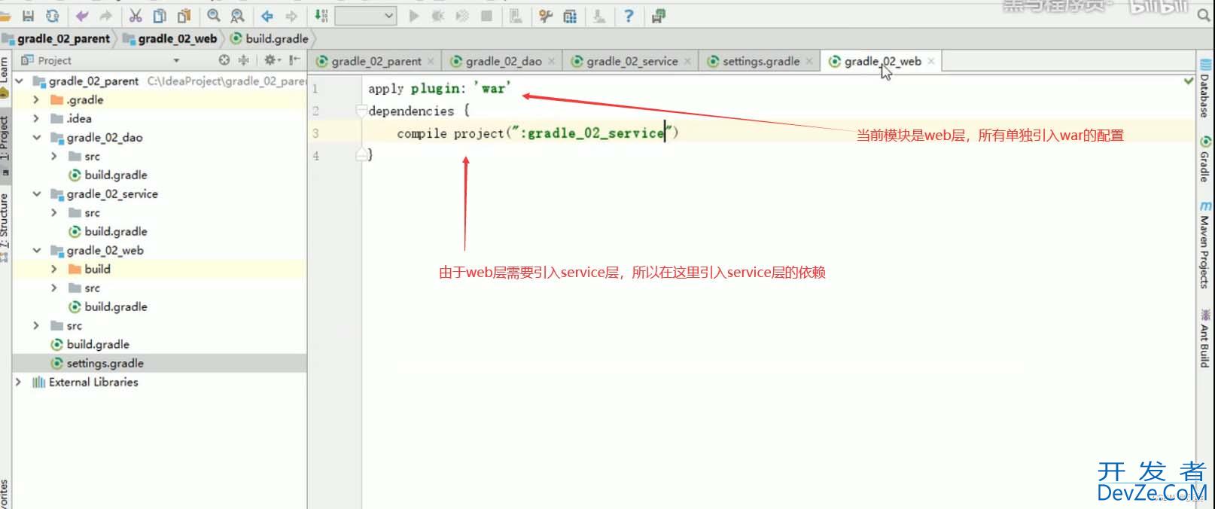Switch to the gradle_02_service editor tab
The height and width of the screenshot is (509, 1215).
(631, 61)
